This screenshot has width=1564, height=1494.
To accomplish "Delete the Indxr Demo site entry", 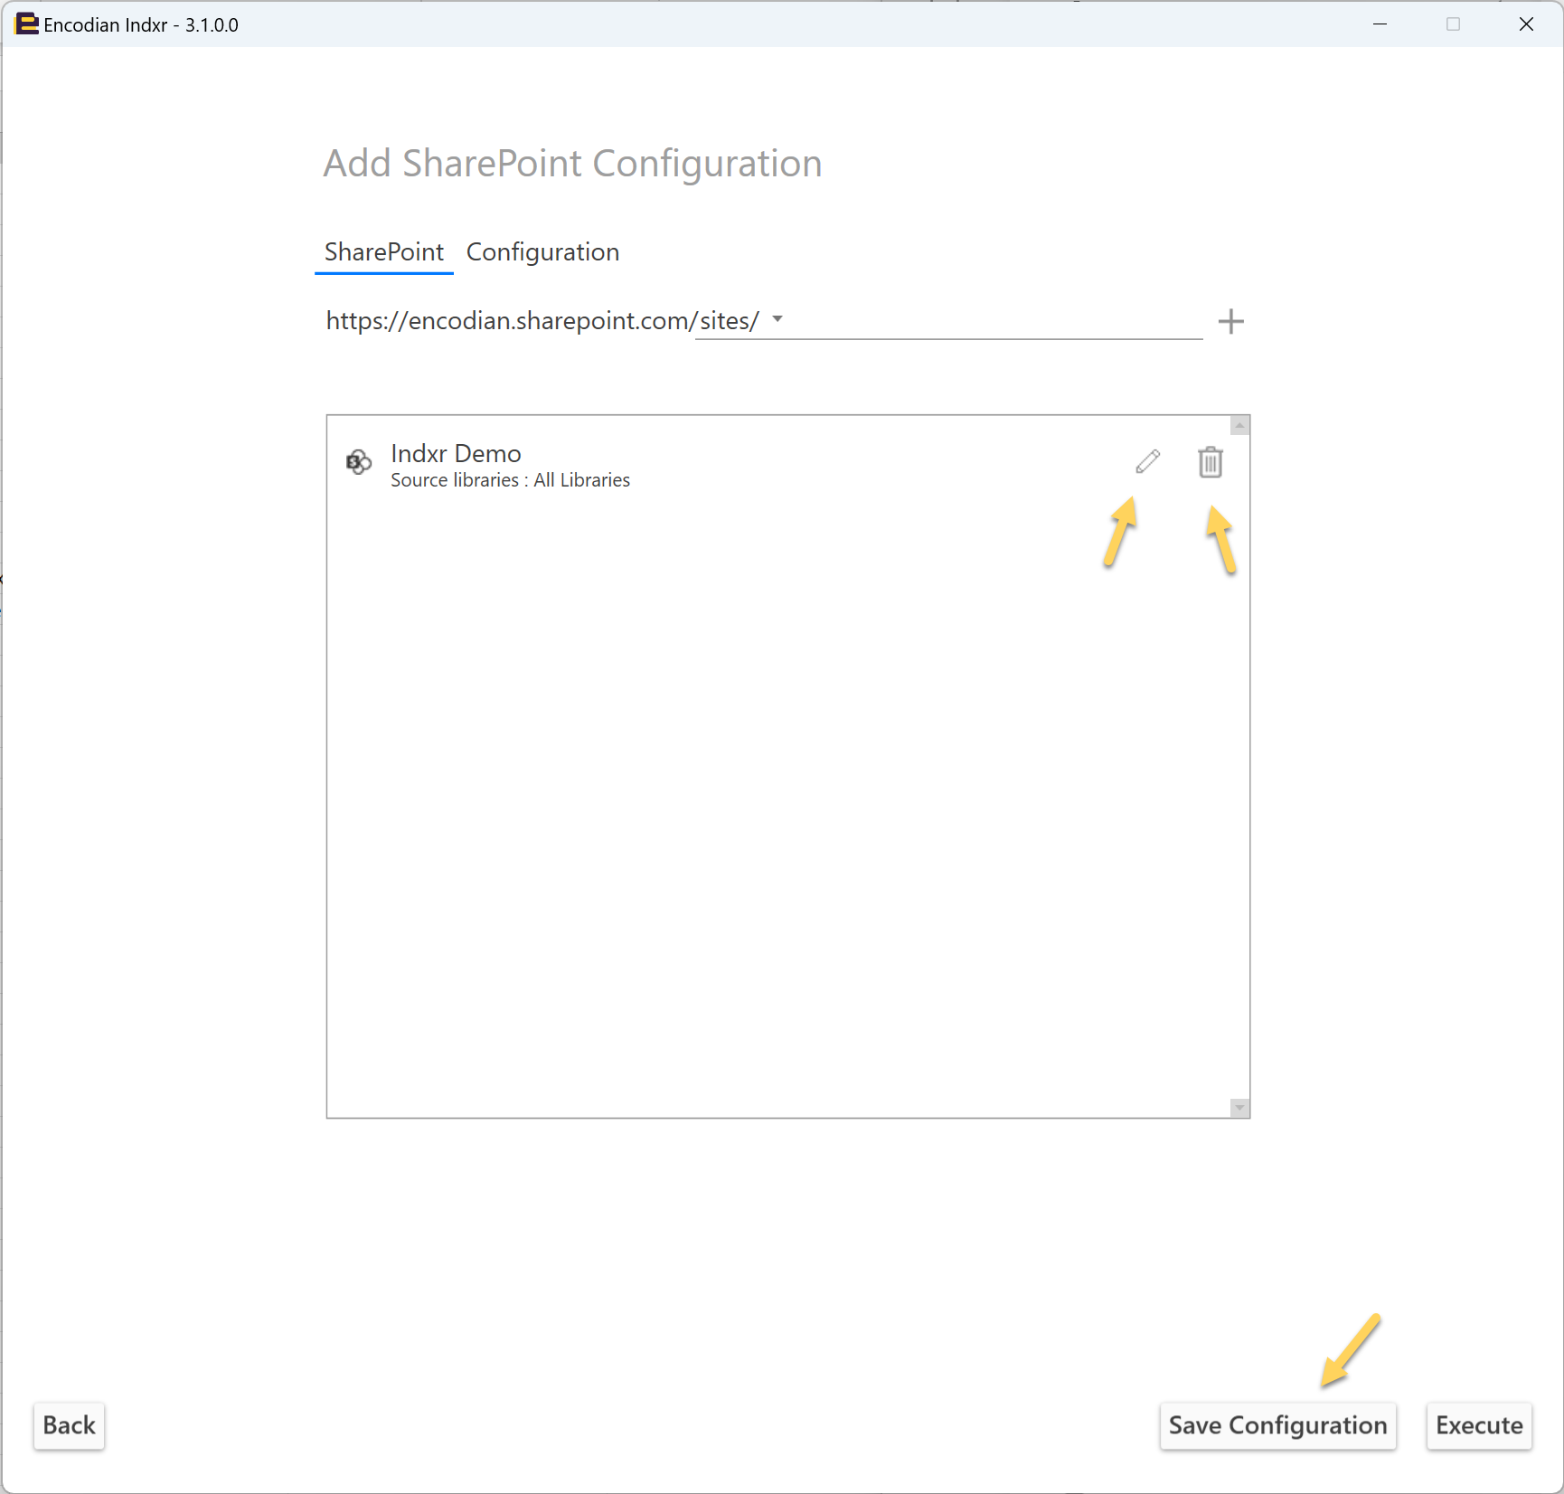I will 1211,462.
